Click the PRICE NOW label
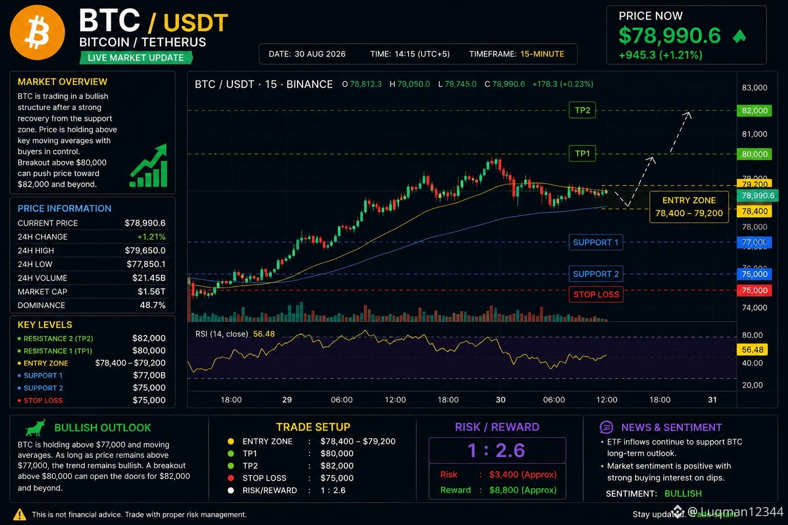This screenshot has width=788, height=525. click(651, 16)
